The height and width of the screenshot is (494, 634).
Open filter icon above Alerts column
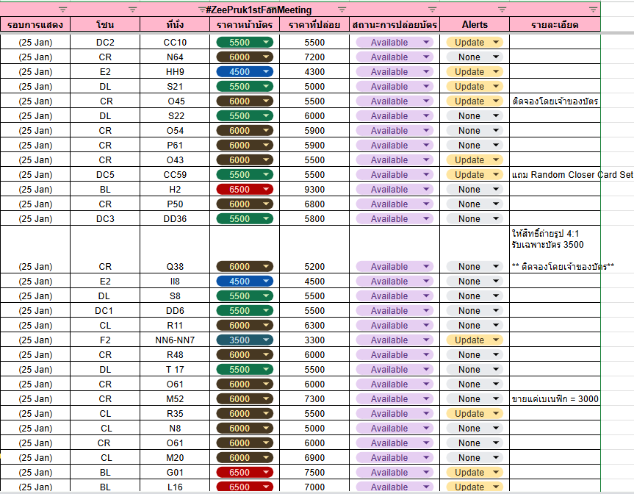pos(502,10)
